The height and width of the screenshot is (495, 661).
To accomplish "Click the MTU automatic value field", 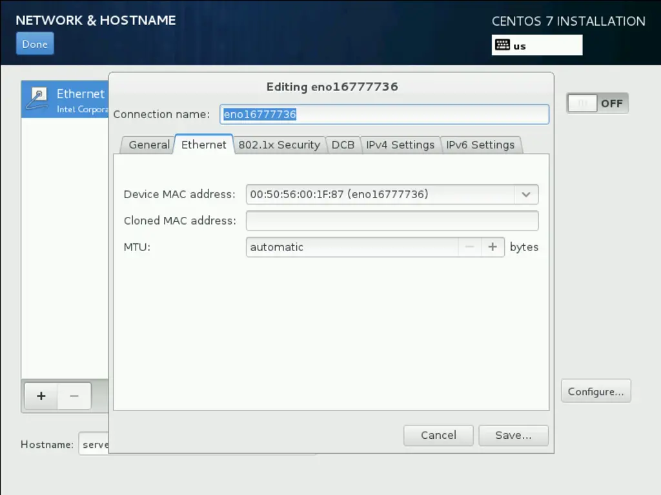I will (x=352, y=247).
